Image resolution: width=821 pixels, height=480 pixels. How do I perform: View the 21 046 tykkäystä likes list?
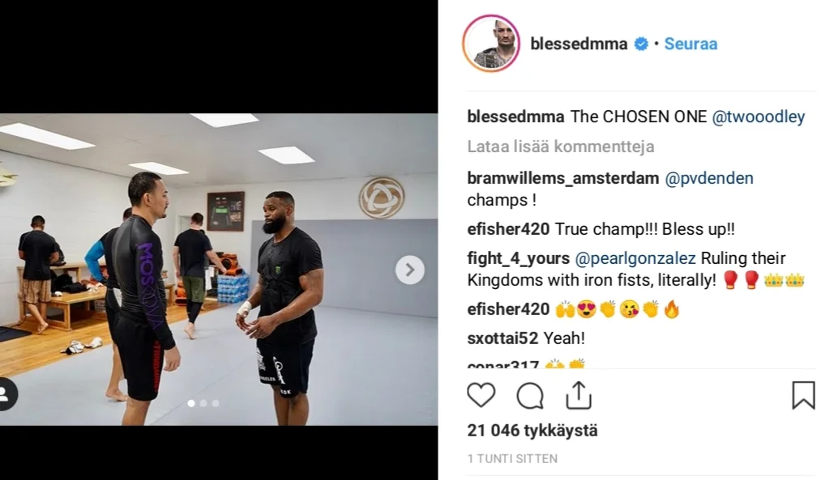tap(532, 431)
